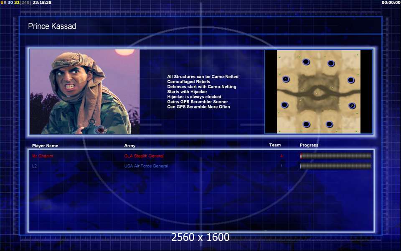The image size is (401, 251).
Task: Click the Prince Kassad general portrait
Action: click(85, 92)
